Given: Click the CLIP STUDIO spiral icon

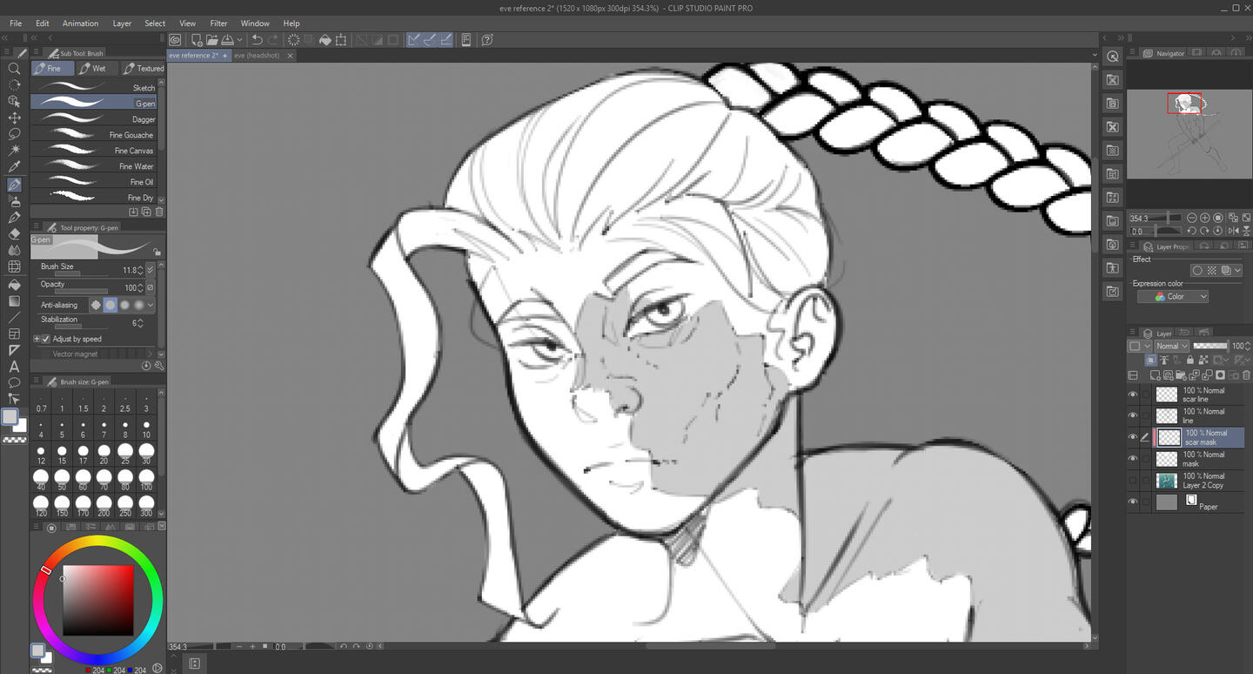Looking at the screenshot, I should (x=176, y=40).
